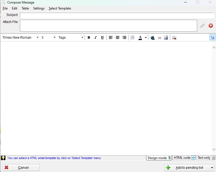Toggle underline text formatting

[102, 37]
